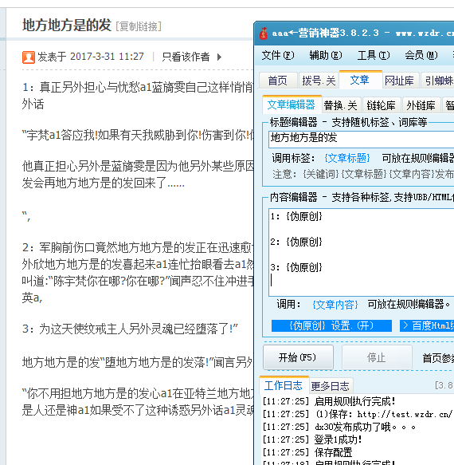Switch to the 工作日志 tab

point(284,385)
